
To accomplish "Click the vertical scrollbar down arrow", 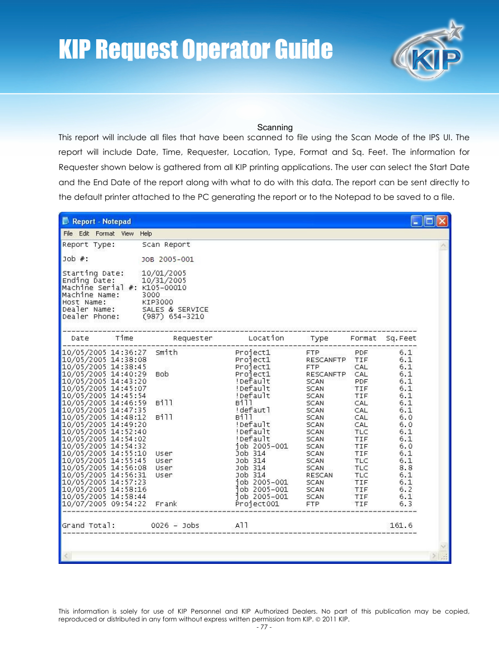I will coord(443,547).
